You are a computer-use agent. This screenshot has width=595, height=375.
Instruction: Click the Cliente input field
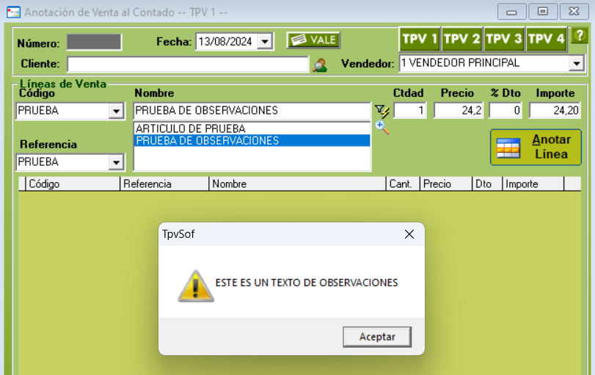pyautogui.click(x=188, y=64)
